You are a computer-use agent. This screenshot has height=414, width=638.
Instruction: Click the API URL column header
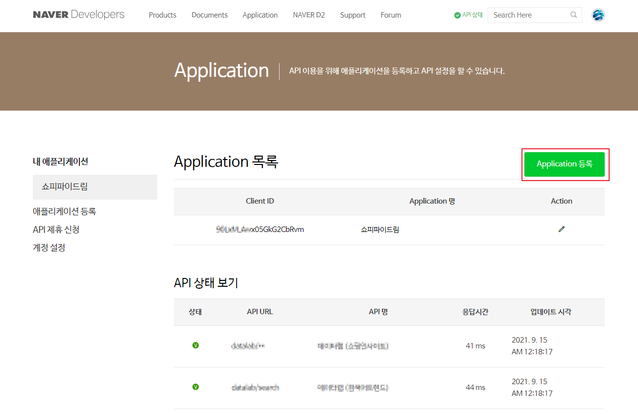click(x=260, y=312)
